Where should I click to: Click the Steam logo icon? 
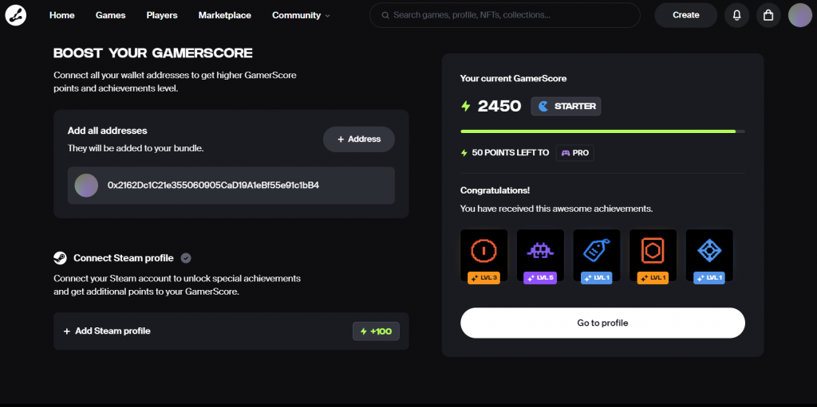pyautogui.click(x=60, y=258)
